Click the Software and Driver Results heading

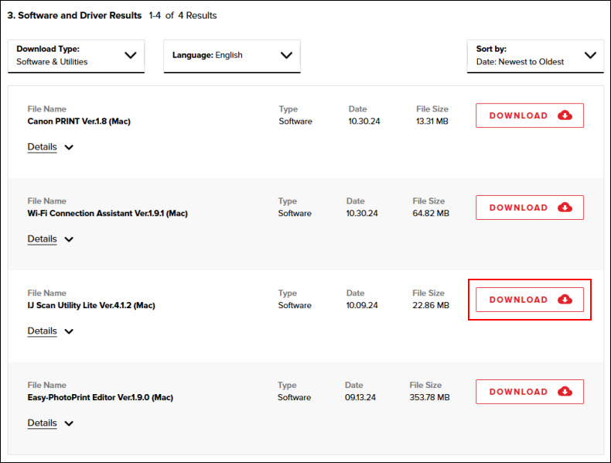click(75, 15)
